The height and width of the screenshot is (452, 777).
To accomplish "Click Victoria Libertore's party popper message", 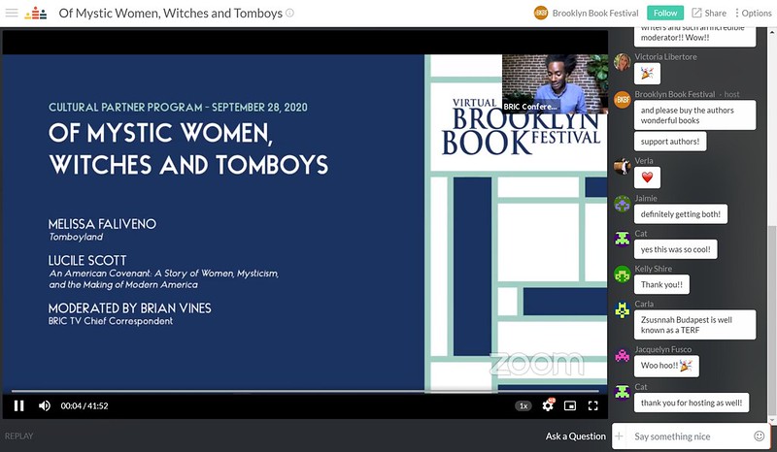I will pyautogui.click(x=647, y=74).
